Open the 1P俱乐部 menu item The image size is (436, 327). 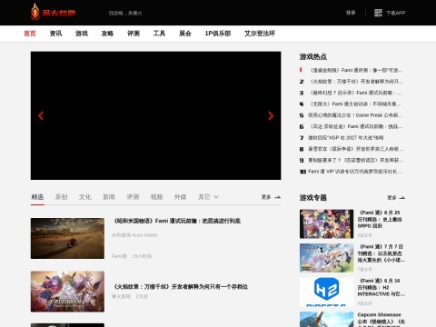(x=218, y=34)
